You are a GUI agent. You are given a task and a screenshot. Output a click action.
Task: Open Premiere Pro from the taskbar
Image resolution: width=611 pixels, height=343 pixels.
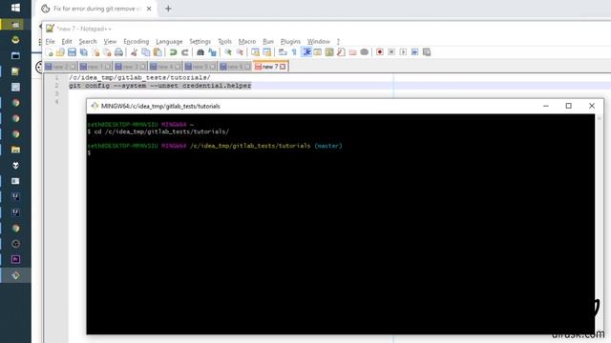(15, 259)
